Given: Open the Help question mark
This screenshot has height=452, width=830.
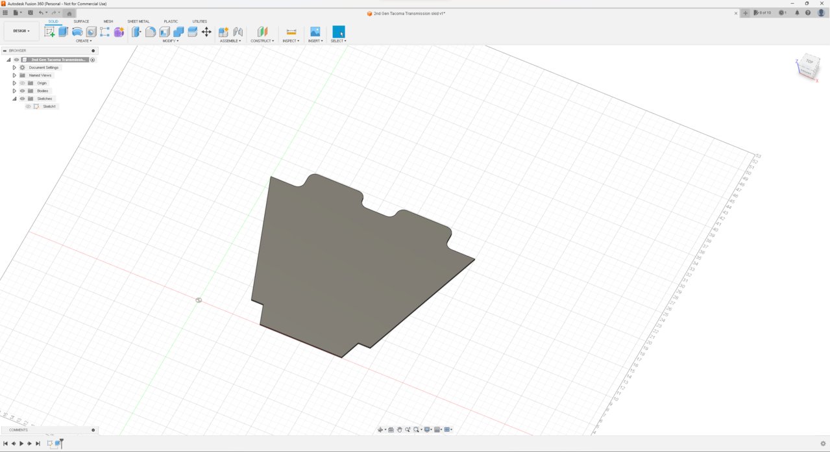Looking at the screenshot, I should click(x=808, y=12).
